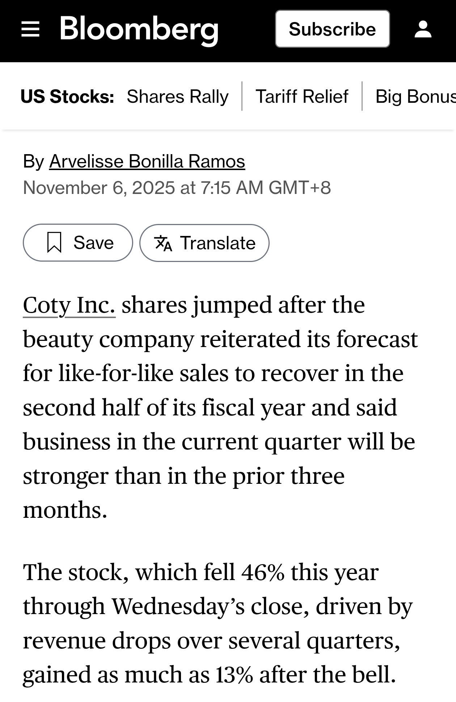Follow the Coty Inc. link
The width and height of the screenshot is (456, 702).
(69, 305)
